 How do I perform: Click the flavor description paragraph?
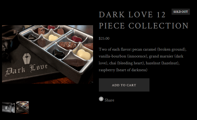click(x=142, y=59)
